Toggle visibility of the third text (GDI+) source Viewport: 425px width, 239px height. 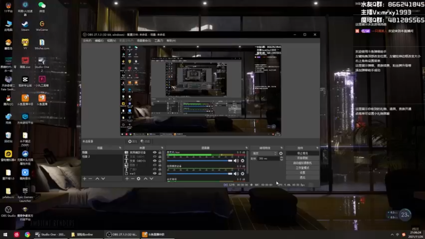coord(155,161)
